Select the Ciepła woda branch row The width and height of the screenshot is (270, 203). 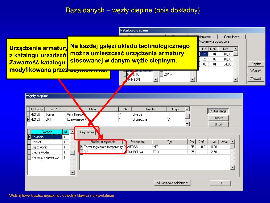point(47,152)
